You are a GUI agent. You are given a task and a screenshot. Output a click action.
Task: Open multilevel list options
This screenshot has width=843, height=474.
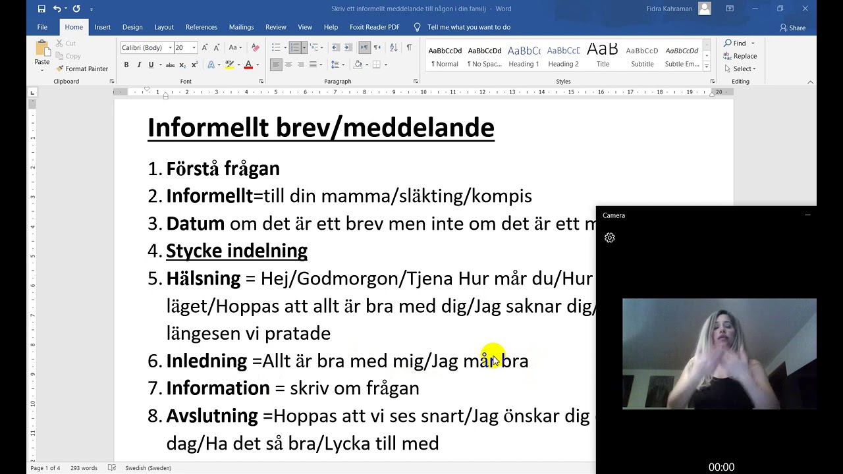click(x=314, y=47)
